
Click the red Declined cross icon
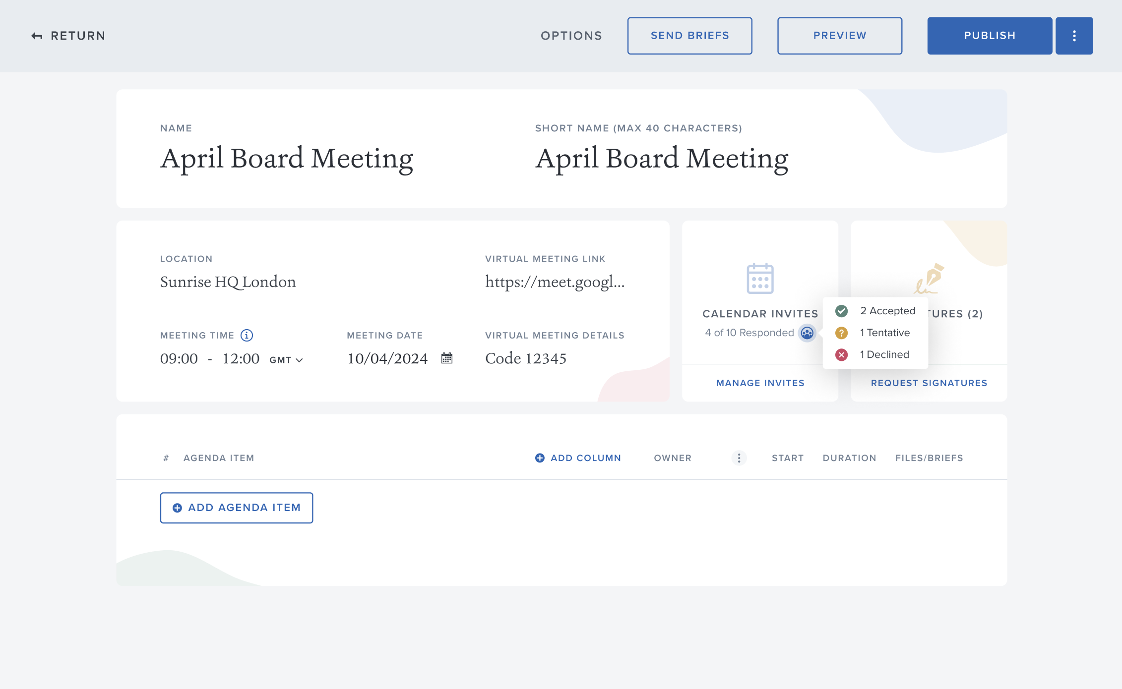(x=842, y=354)
